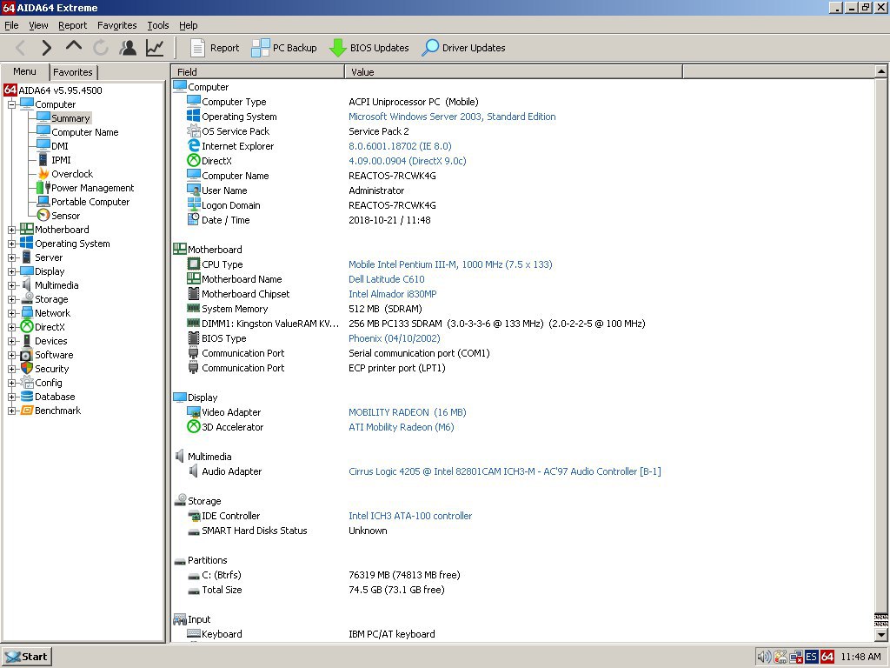Click the Report toolbar button
This screenshot has width=890, height=668.
point(214,48)
